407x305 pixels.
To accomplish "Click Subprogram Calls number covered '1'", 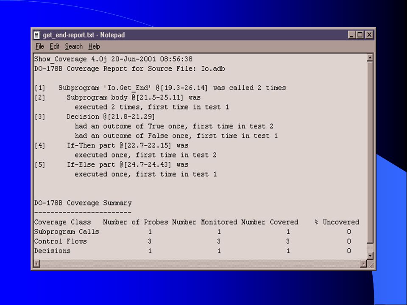I will coord(288,232).
